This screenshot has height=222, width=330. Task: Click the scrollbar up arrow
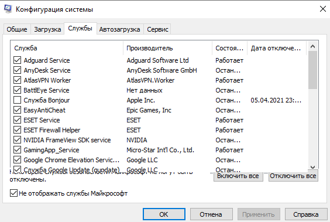(x=313, y=46)
